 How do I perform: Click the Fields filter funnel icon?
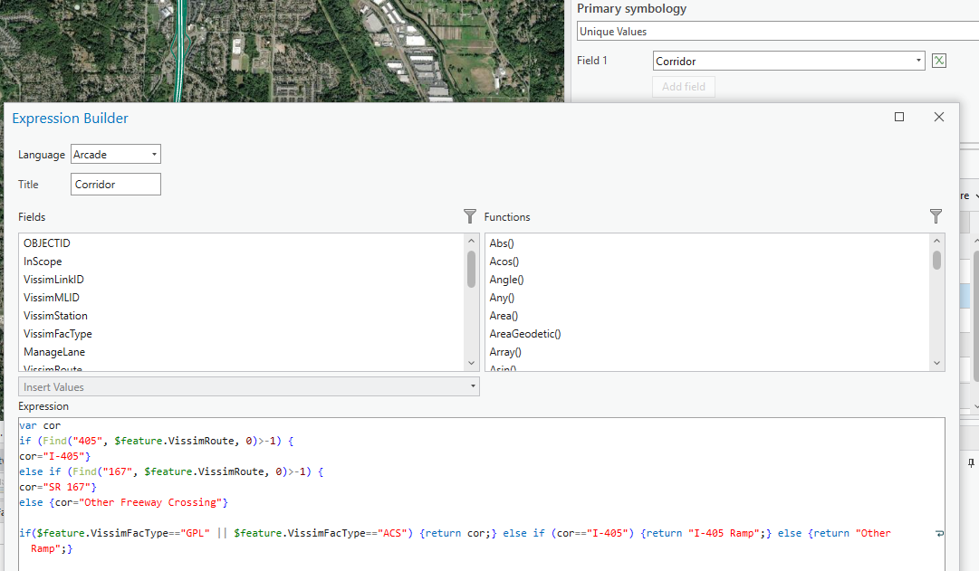tap(470, 216)
